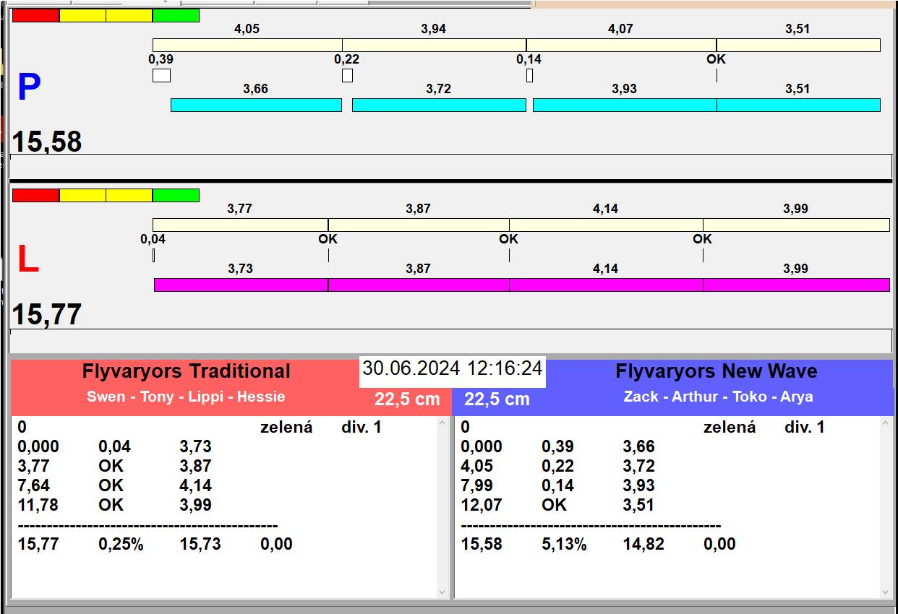898x614 pixels.
Task: Click the first yellow light in L lane
Action: pos(82,195)
